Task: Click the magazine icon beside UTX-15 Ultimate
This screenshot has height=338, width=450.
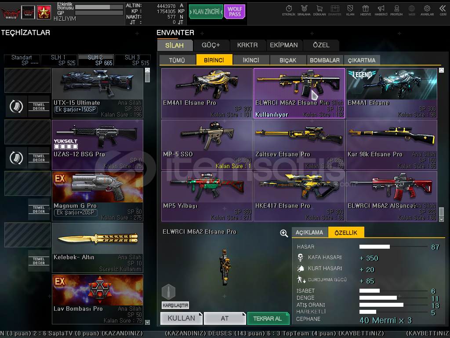Action: [x=16, y=107]
